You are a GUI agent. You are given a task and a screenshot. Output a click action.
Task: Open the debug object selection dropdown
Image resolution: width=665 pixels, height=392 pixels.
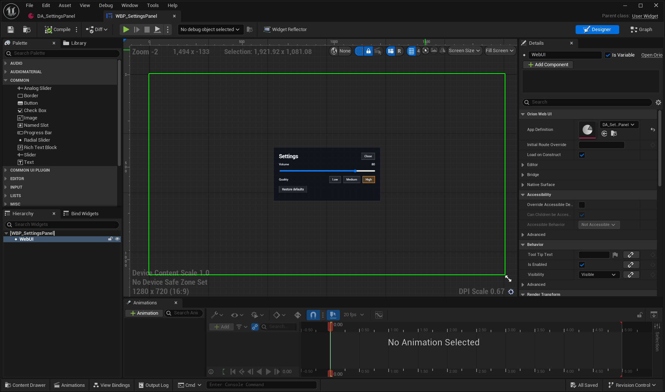point(210,30)
